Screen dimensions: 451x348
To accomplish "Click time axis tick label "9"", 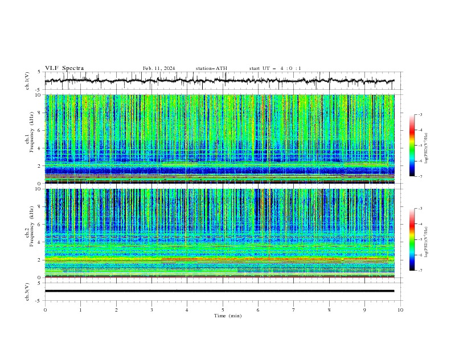I will (x=364, y=310).
